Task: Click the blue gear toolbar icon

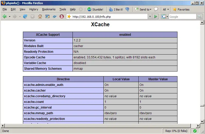Action: [x=55, y=16]
